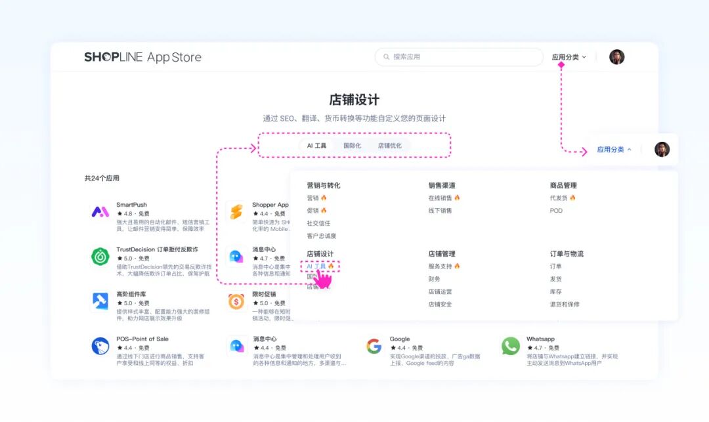This screenshot has height=422, width=709.
Task: Click the SHOPLINE App Store logo
Action: (142, 57)
